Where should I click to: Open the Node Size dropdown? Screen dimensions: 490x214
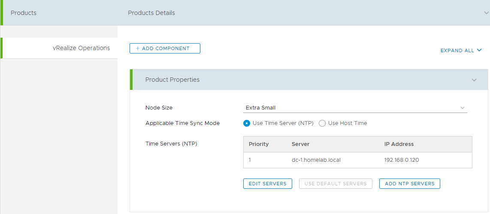tap(355, 108)
